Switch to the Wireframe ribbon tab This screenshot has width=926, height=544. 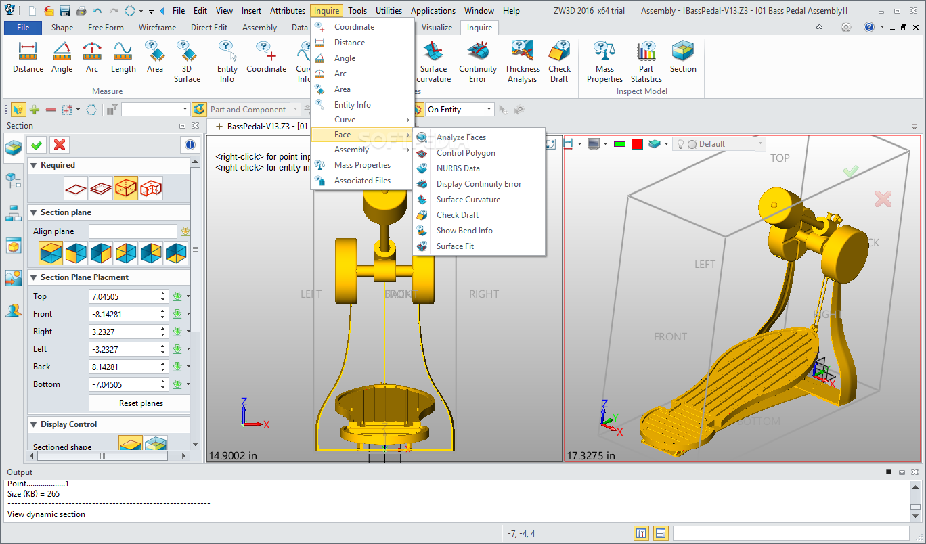pos(158,28)
